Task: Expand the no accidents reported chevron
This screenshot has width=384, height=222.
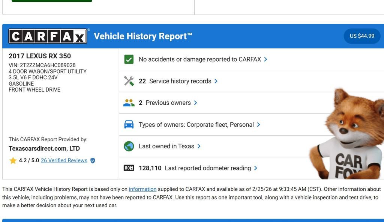Action: point(265,59)
